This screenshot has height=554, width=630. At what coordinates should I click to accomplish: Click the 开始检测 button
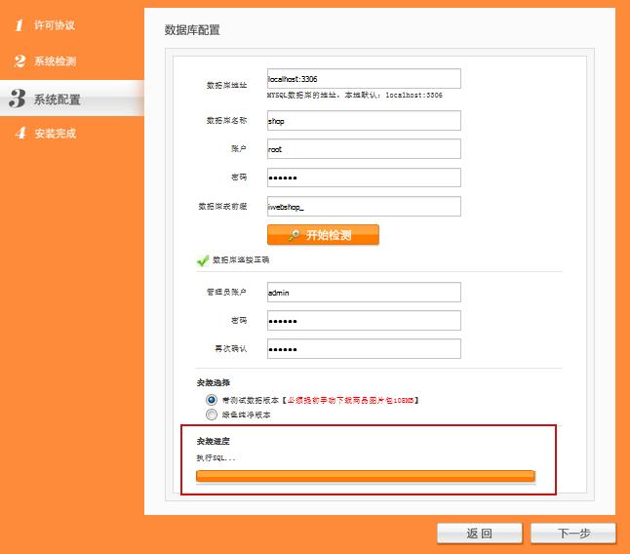pyautogui.click(x=323, y=235)
